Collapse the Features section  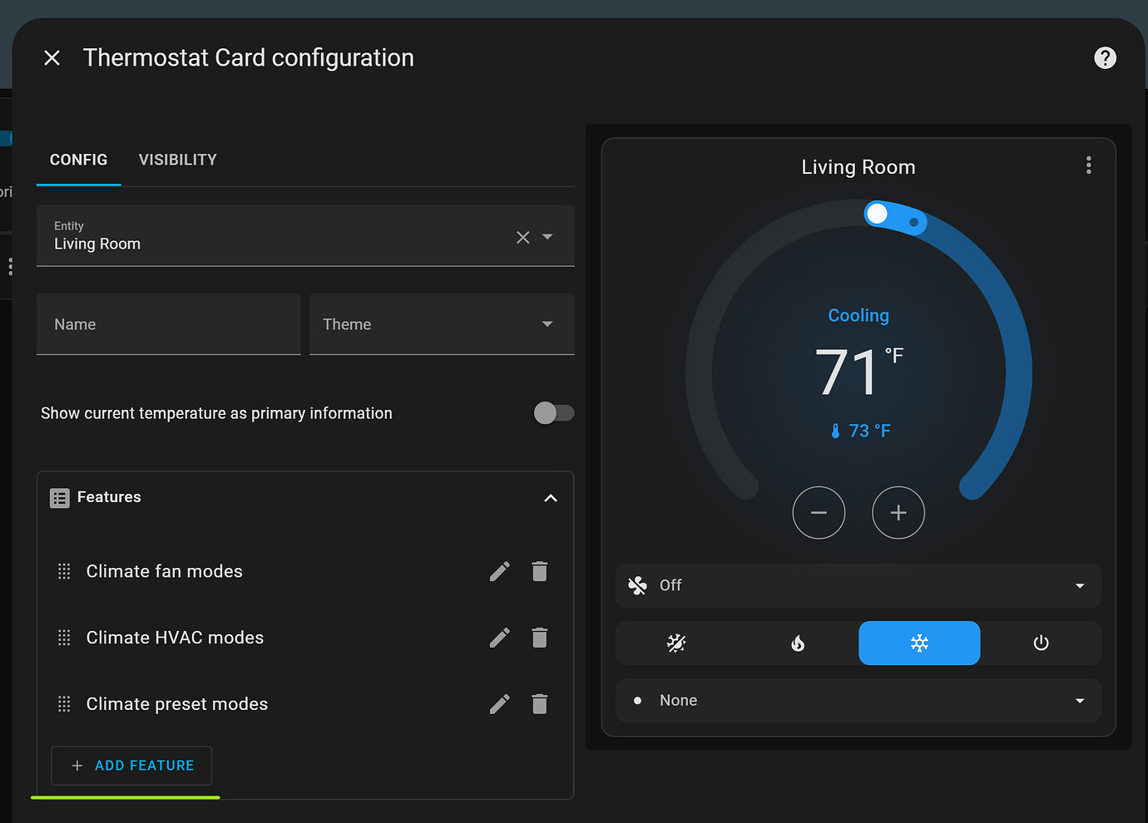point(550,498)
